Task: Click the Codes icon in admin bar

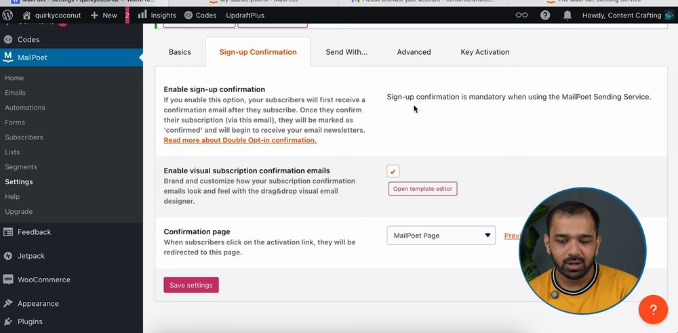Action: (x=188, y=15)
